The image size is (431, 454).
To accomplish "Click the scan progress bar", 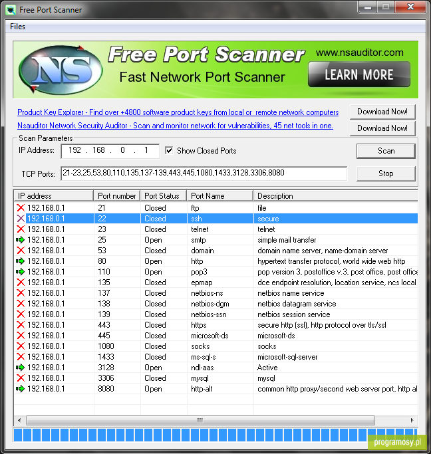I will point(215,435).
